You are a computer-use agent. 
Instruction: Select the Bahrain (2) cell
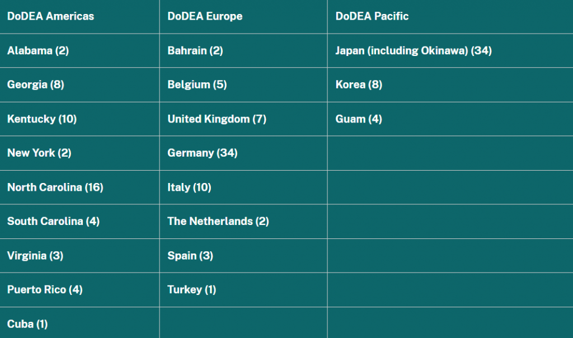pos(195,51)
